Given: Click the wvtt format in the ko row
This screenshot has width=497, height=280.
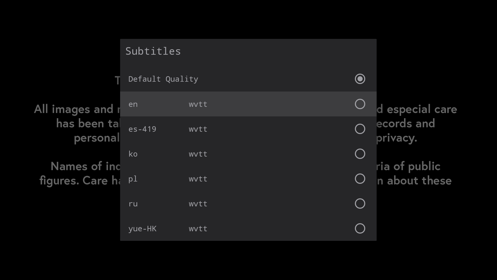Looking at the screenshot, I should (198, 154).
